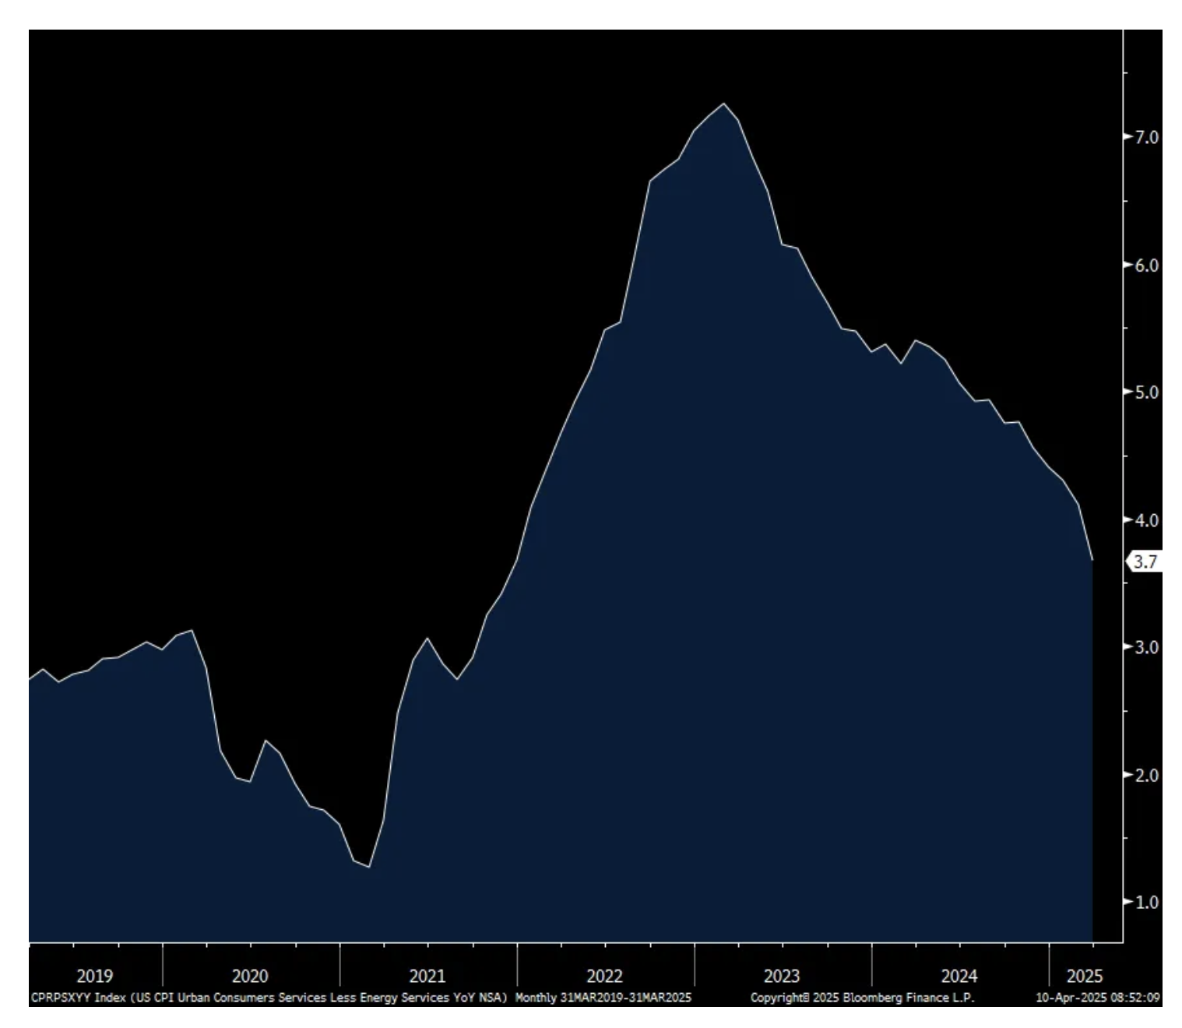Click the 5.0 tick label on the y-axis

click(1146, 393)
